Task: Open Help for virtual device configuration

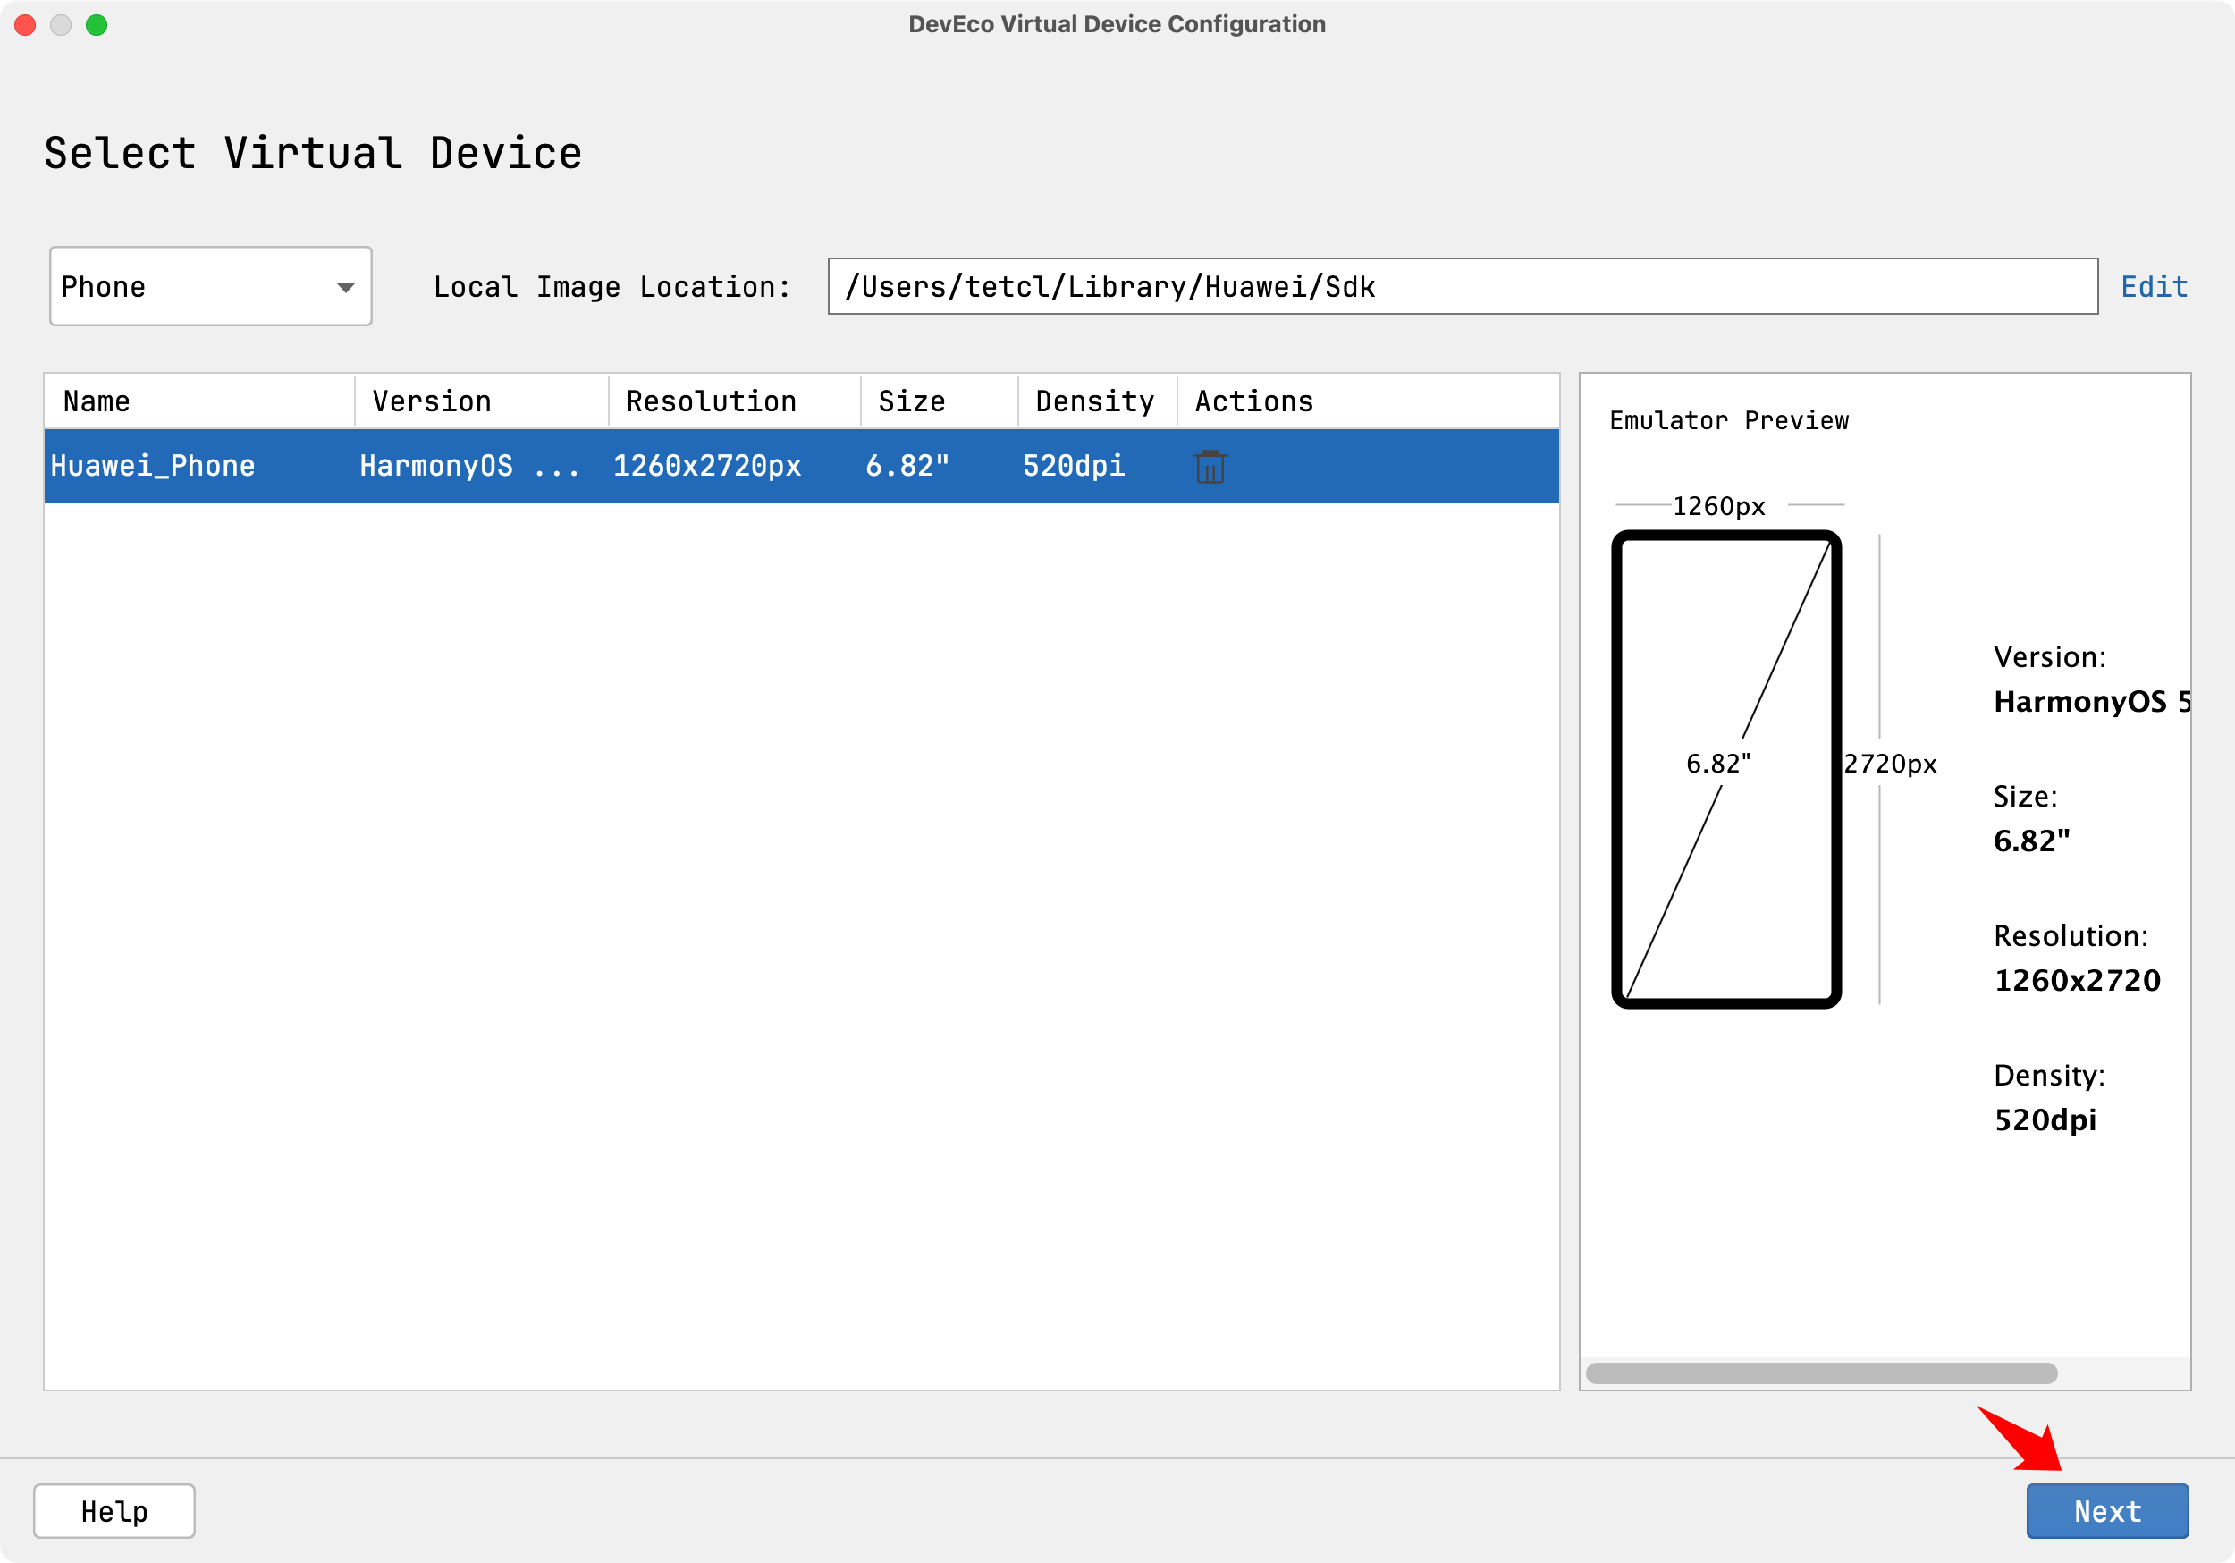Action: (x=114, y=1510)
